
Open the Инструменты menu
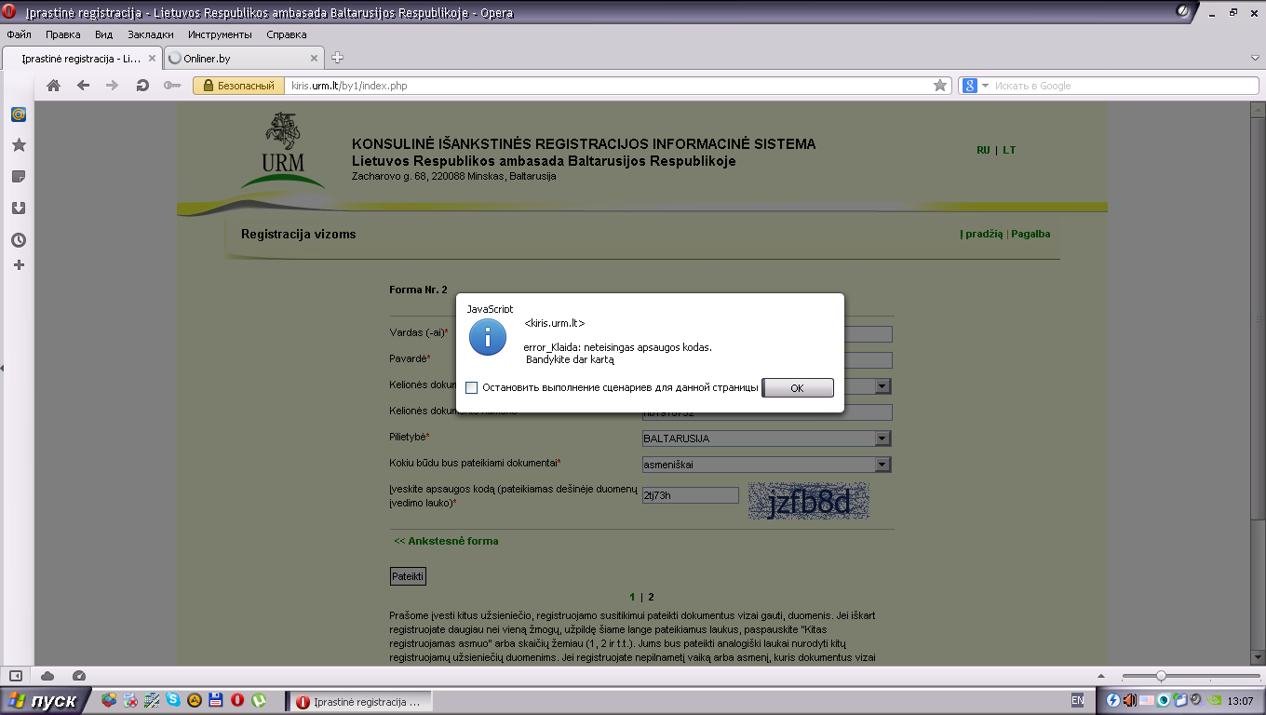coord(220,34)
